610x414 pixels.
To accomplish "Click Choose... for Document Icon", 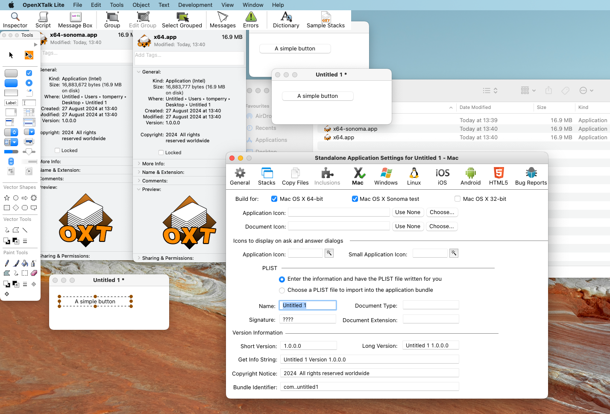I will coord(442,226).
